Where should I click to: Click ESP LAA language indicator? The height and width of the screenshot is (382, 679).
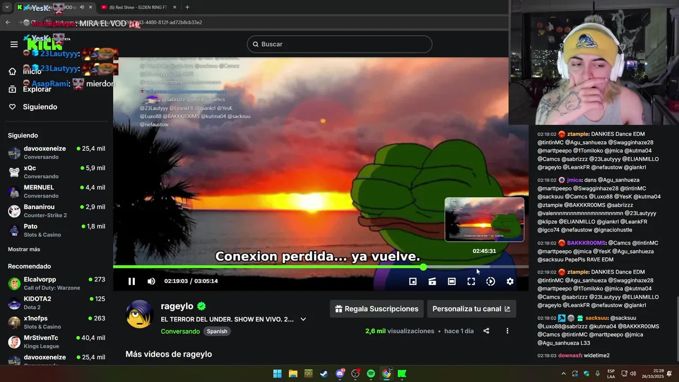(611, 374)
